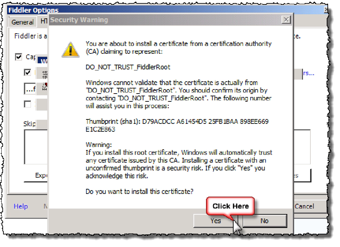
Task: Open the General tab in Fiddler Options
Action: pos(22,22)
